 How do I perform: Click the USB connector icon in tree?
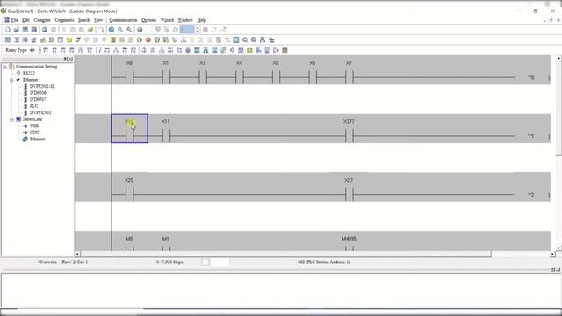click(25, 126)
